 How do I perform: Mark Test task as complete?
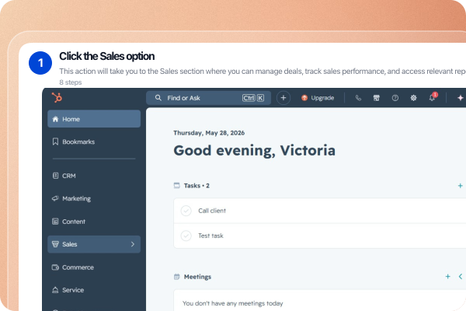[x=186, y=236]
